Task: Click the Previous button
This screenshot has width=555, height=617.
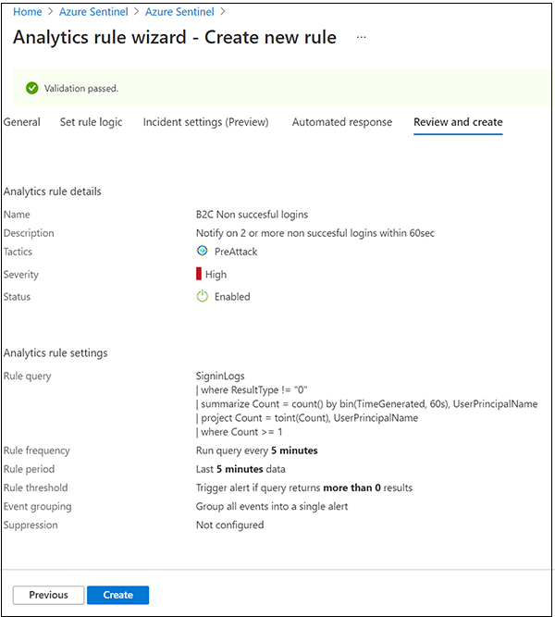Action: [x=48, y=595]
